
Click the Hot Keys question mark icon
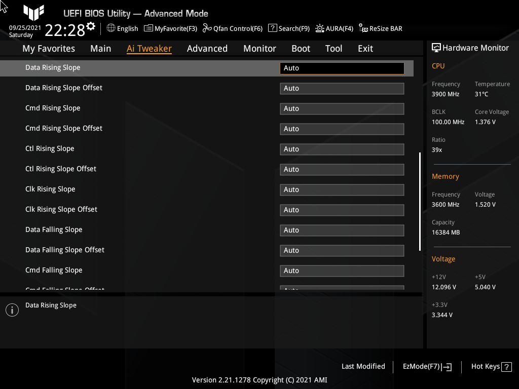[x=506, y=367]
